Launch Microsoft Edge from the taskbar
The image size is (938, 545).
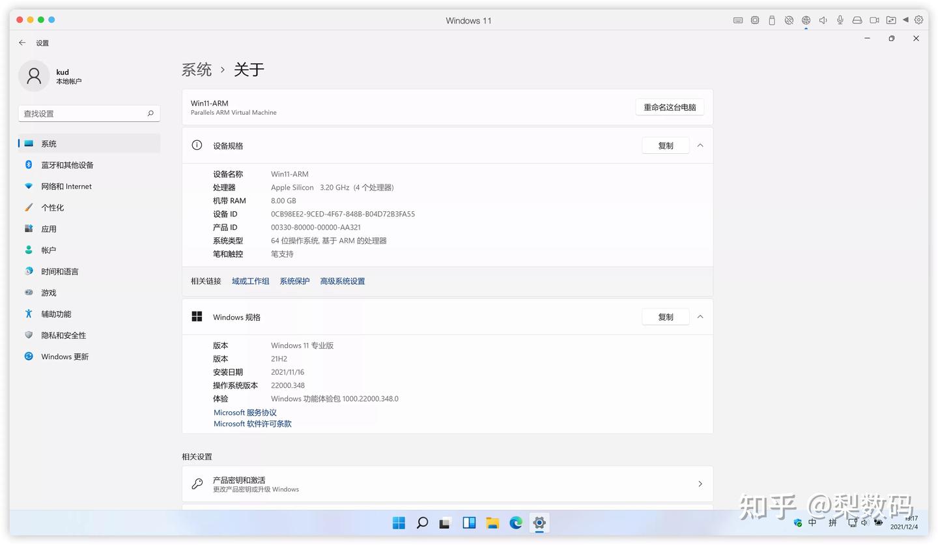[516, 522]
